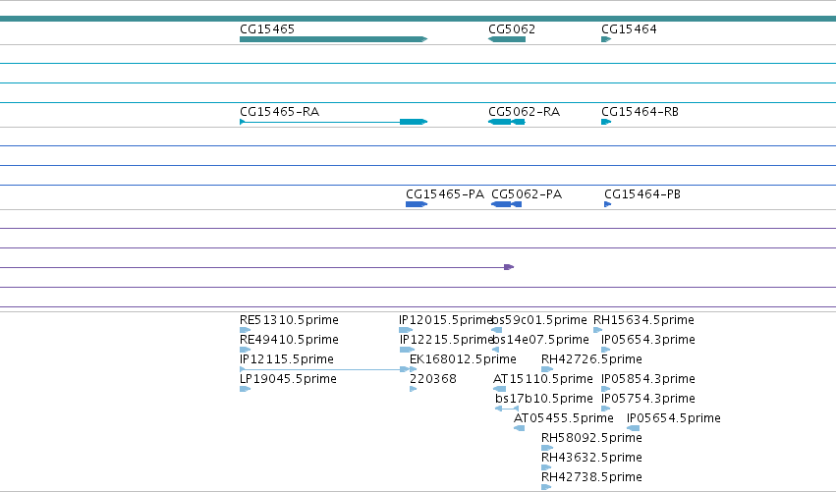
Task: Click the LP19045.5prime EST label
Action: coord(288,379)
